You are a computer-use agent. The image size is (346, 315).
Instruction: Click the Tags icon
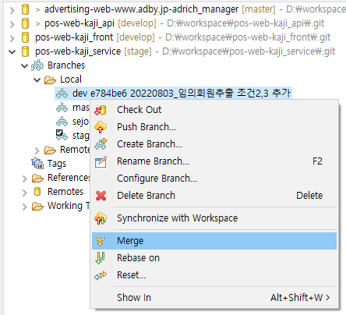pyautogui.click(x=37, y=163)
